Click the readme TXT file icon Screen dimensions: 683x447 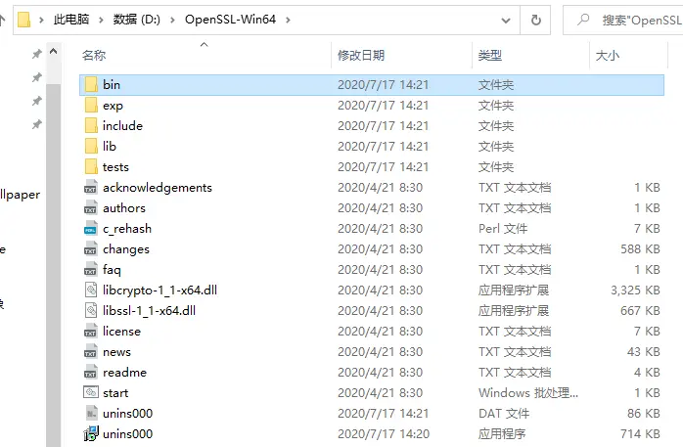coord(91,372)
